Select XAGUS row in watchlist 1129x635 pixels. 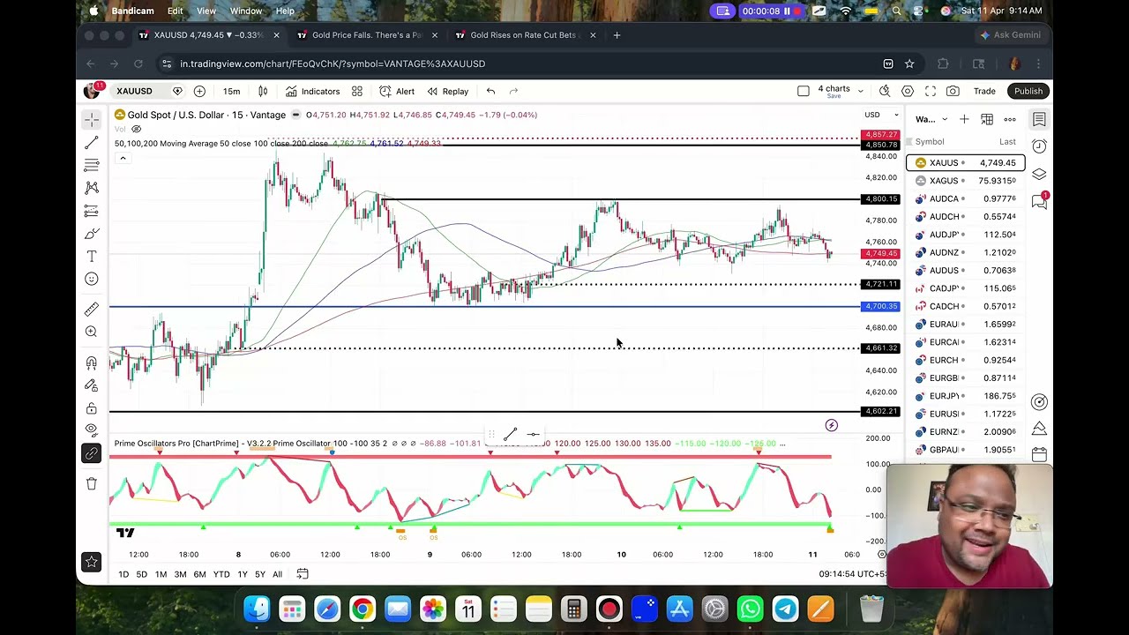pos(966,181)
